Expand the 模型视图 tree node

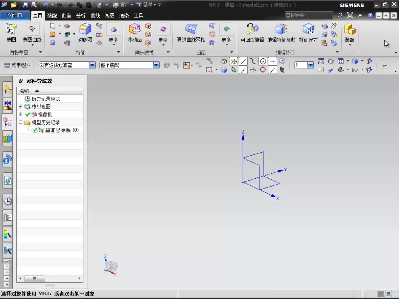tap(20, 107)
